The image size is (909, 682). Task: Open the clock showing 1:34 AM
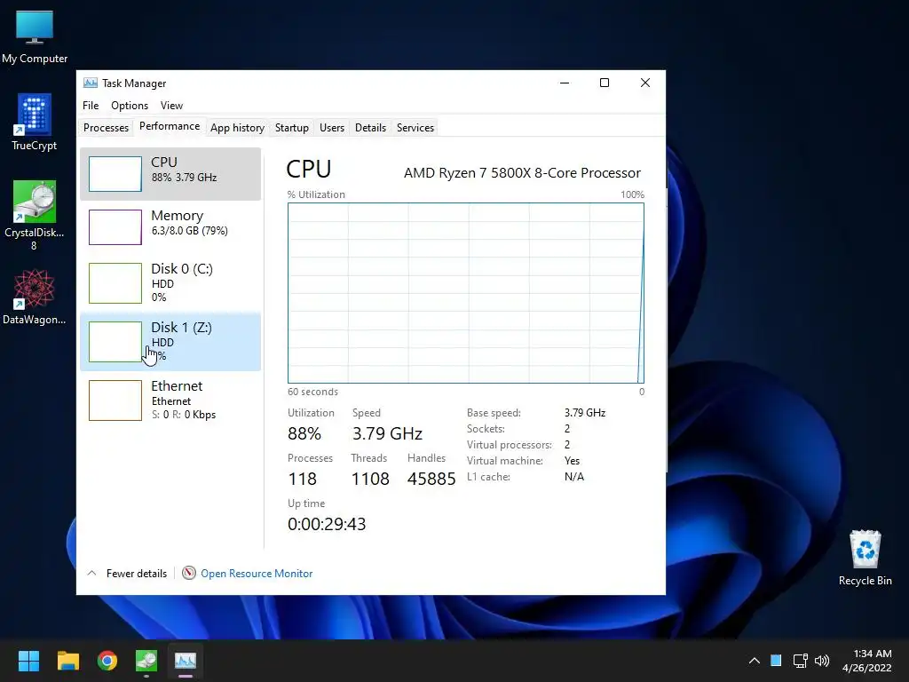pyautogui.click(x=873, y=654)
